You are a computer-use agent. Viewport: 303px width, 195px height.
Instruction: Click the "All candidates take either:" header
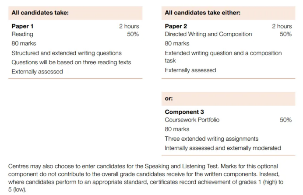coord(202,13)
